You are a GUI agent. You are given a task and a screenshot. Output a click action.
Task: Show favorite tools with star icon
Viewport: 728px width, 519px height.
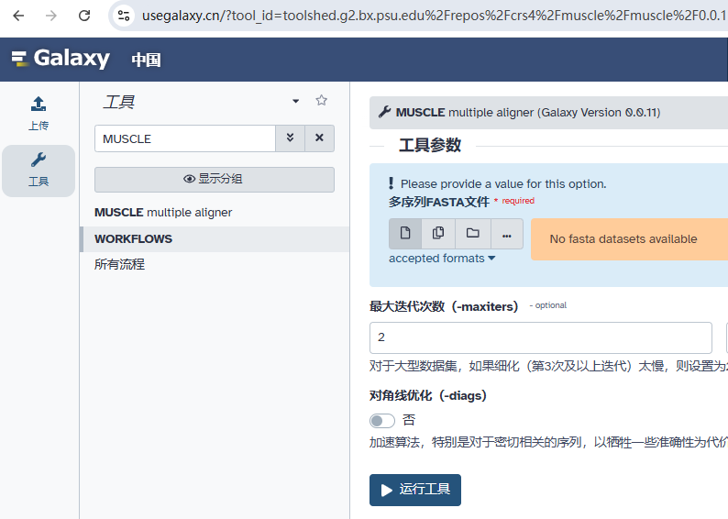tap(321, 100)
